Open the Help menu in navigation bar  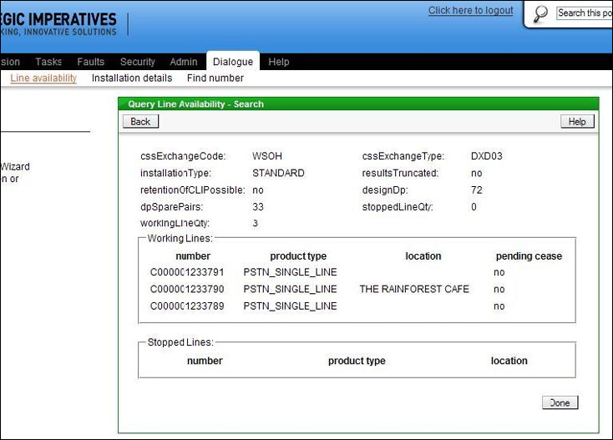[x=279, y=62]
